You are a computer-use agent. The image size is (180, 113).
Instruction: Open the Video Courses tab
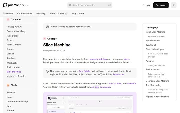[x=58, y=14]
